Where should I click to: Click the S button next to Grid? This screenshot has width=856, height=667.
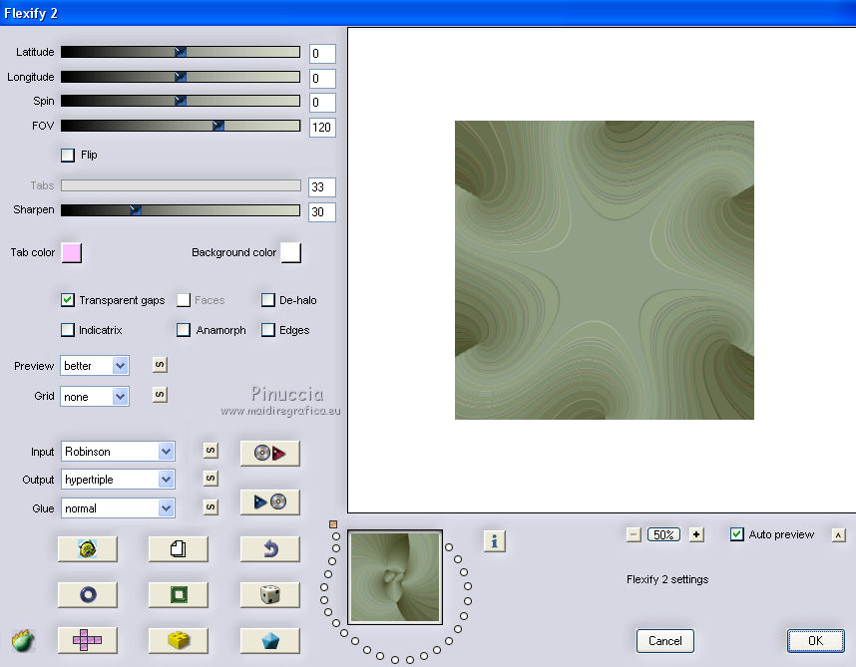pos(160,394)
